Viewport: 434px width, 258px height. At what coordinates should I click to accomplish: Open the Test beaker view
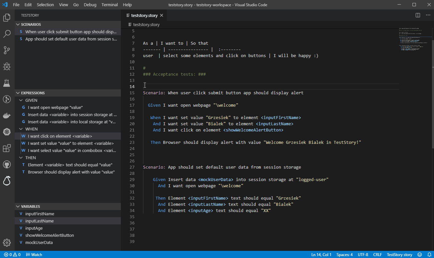pos(7,83)
